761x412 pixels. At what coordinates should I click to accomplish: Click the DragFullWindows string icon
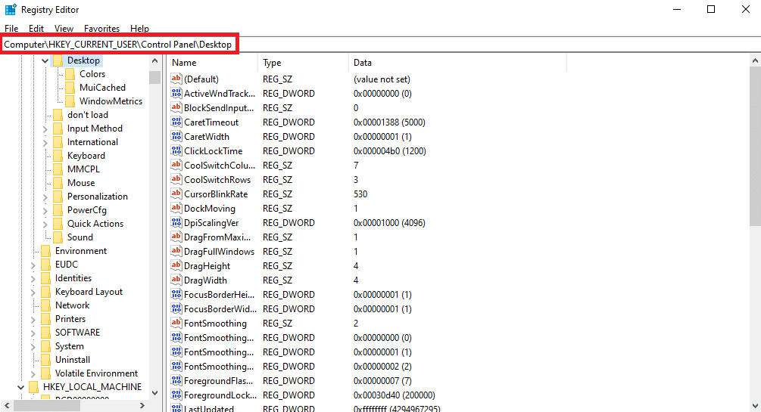(x=176, y=252)
